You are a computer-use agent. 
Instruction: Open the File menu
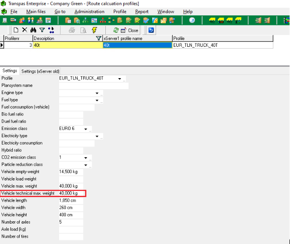coord(14,12)
